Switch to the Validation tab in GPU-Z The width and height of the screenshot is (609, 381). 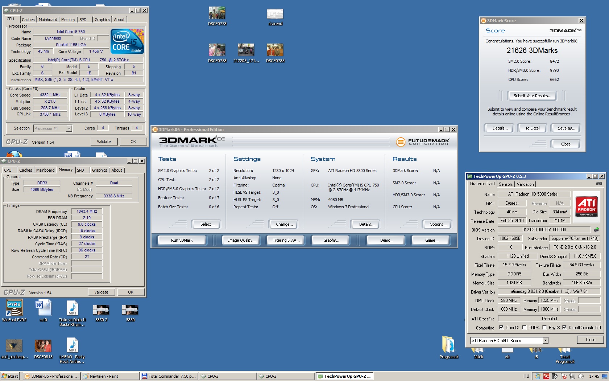[525, 184]
